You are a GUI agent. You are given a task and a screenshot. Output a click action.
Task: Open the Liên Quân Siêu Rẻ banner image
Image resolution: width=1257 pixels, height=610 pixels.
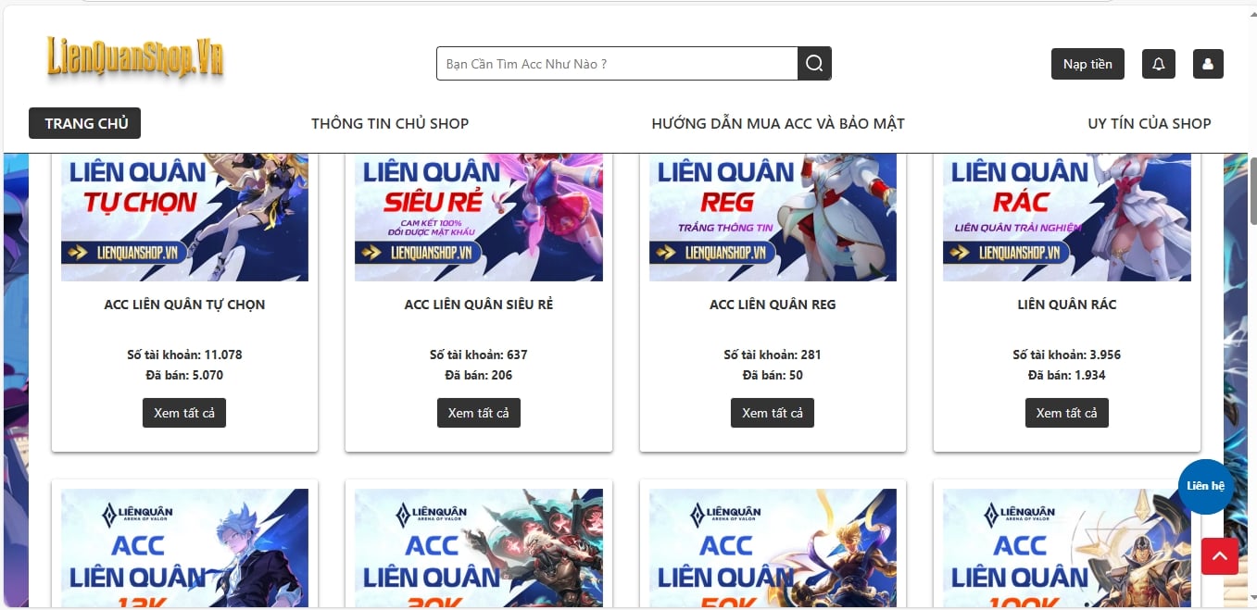(x=479, y=218)
